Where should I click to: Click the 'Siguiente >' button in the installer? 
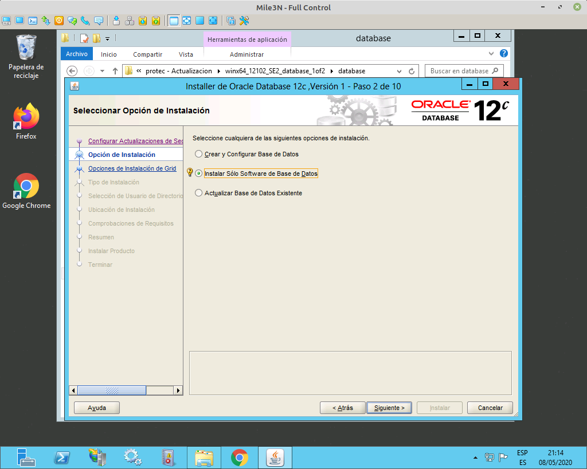click(389, 407)
